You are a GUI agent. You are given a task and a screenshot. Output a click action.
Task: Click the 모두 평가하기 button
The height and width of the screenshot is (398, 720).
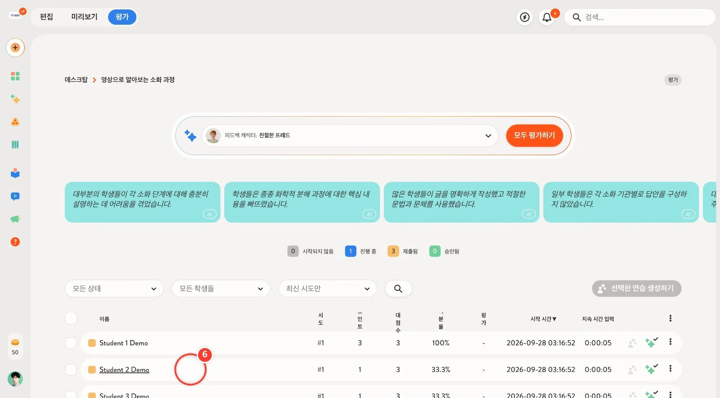click(x=535, y=135)
